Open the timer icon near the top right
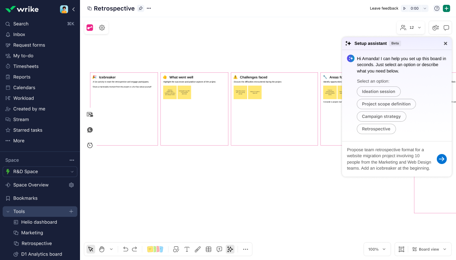This screenshot has height=260, width=456. (x=436, y=27)
